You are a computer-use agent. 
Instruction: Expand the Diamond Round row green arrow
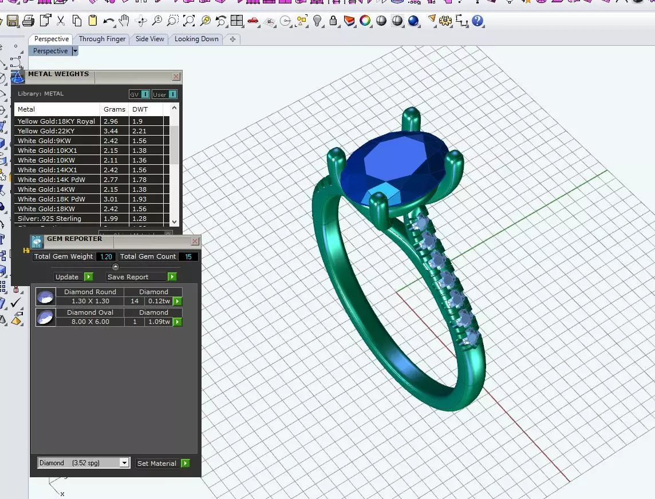pos(177,301)
